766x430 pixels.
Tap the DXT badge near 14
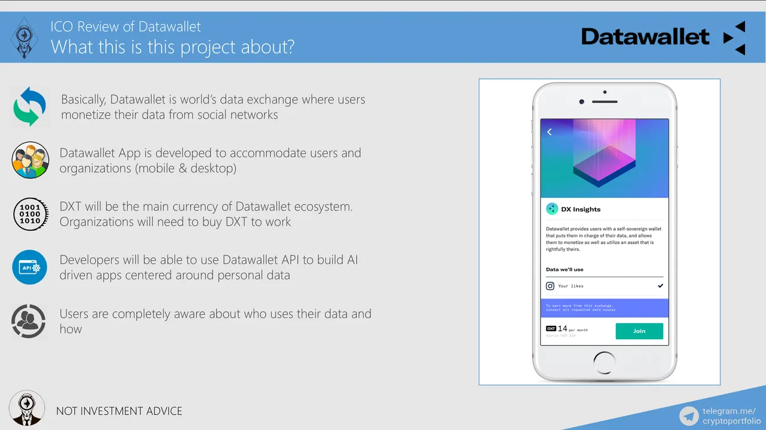click(551, 328)
